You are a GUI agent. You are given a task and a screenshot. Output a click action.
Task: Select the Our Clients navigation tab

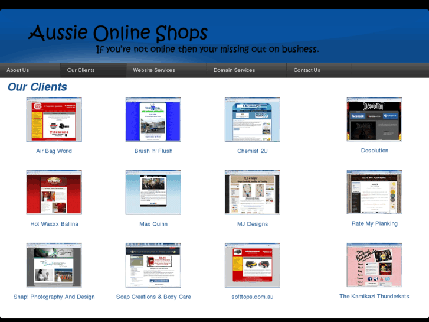click(93, 70)
